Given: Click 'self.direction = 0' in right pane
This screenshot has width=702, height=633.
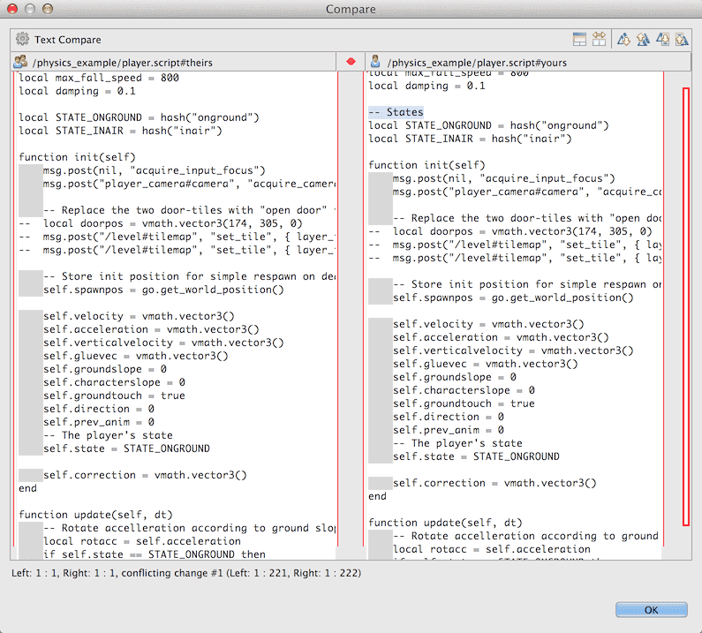Looking at the screenshot, I should tap(449, 417).
